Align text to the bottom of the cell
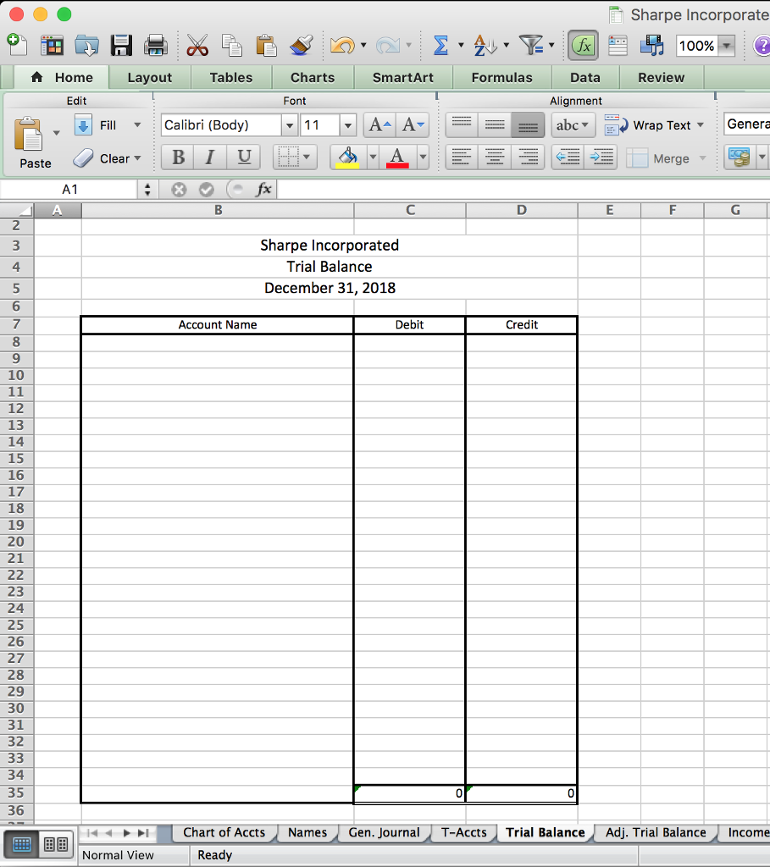This screenshot has width=770, height=867. pos(528,125)
